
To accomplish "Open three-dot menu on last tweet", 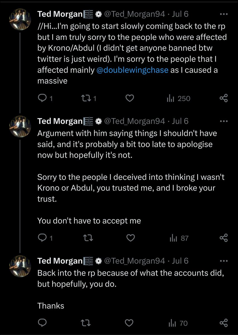I will pyautogui.click(x=224, y=261).
